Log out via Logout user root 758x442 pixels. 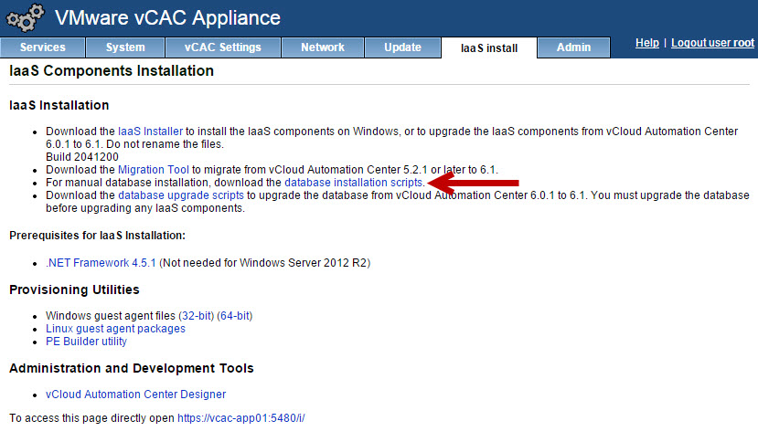(x=712, y=43)
